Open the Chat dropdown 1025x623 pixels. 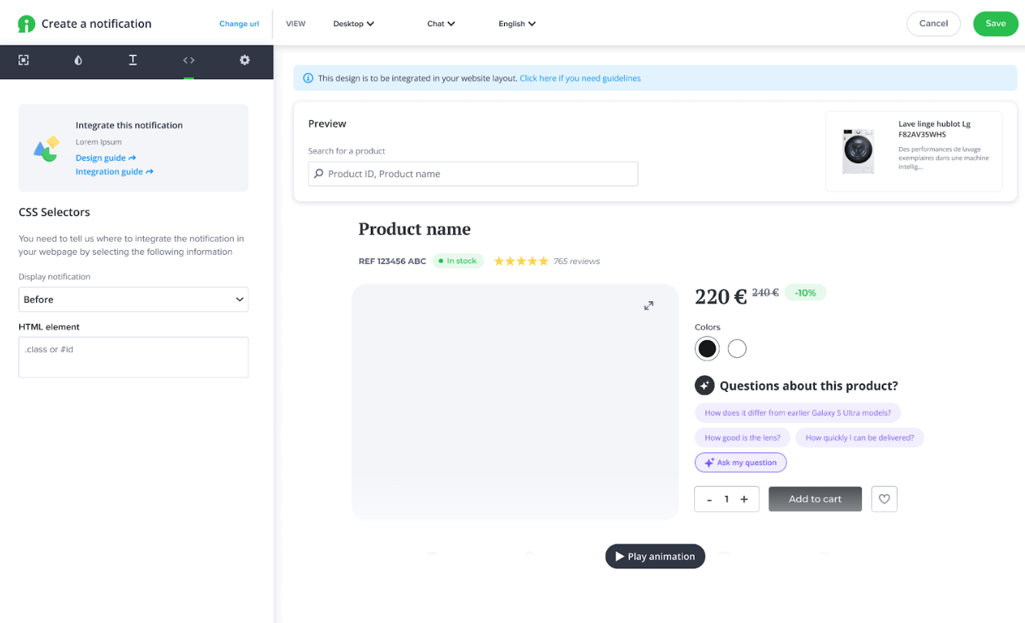[441, 24]
